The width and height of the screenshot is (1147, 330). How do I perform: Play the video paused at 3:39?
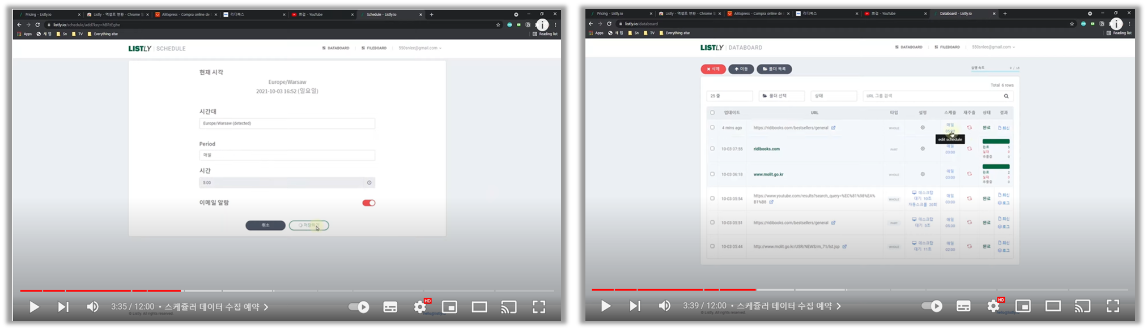[605, 306]
